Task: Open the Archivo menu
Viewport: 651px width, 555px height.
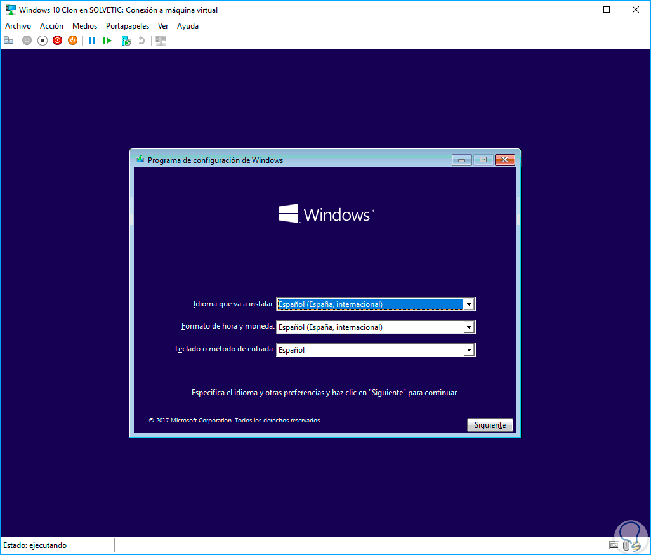Action: tap(18, 26)
